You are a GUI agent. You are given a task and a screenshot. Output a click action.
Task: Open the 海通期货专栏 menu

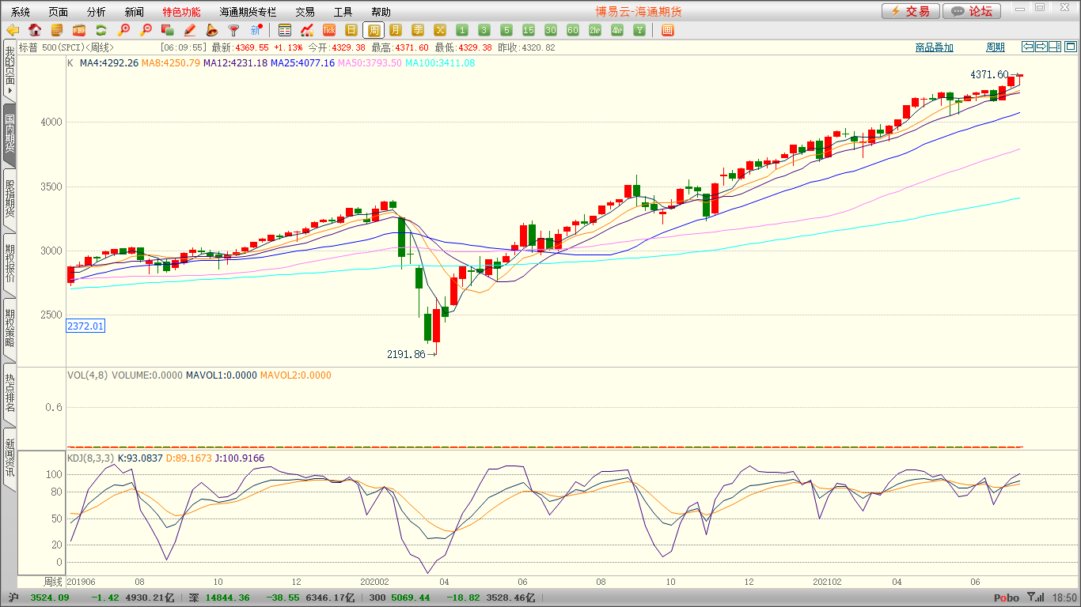pos(248,12)
